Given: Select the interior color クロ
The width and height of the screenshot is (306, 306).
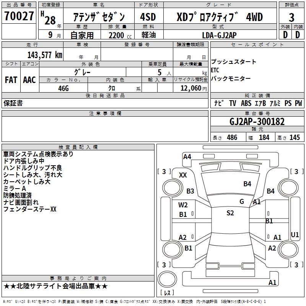Looking at the screenshot, I should [112, 88].
